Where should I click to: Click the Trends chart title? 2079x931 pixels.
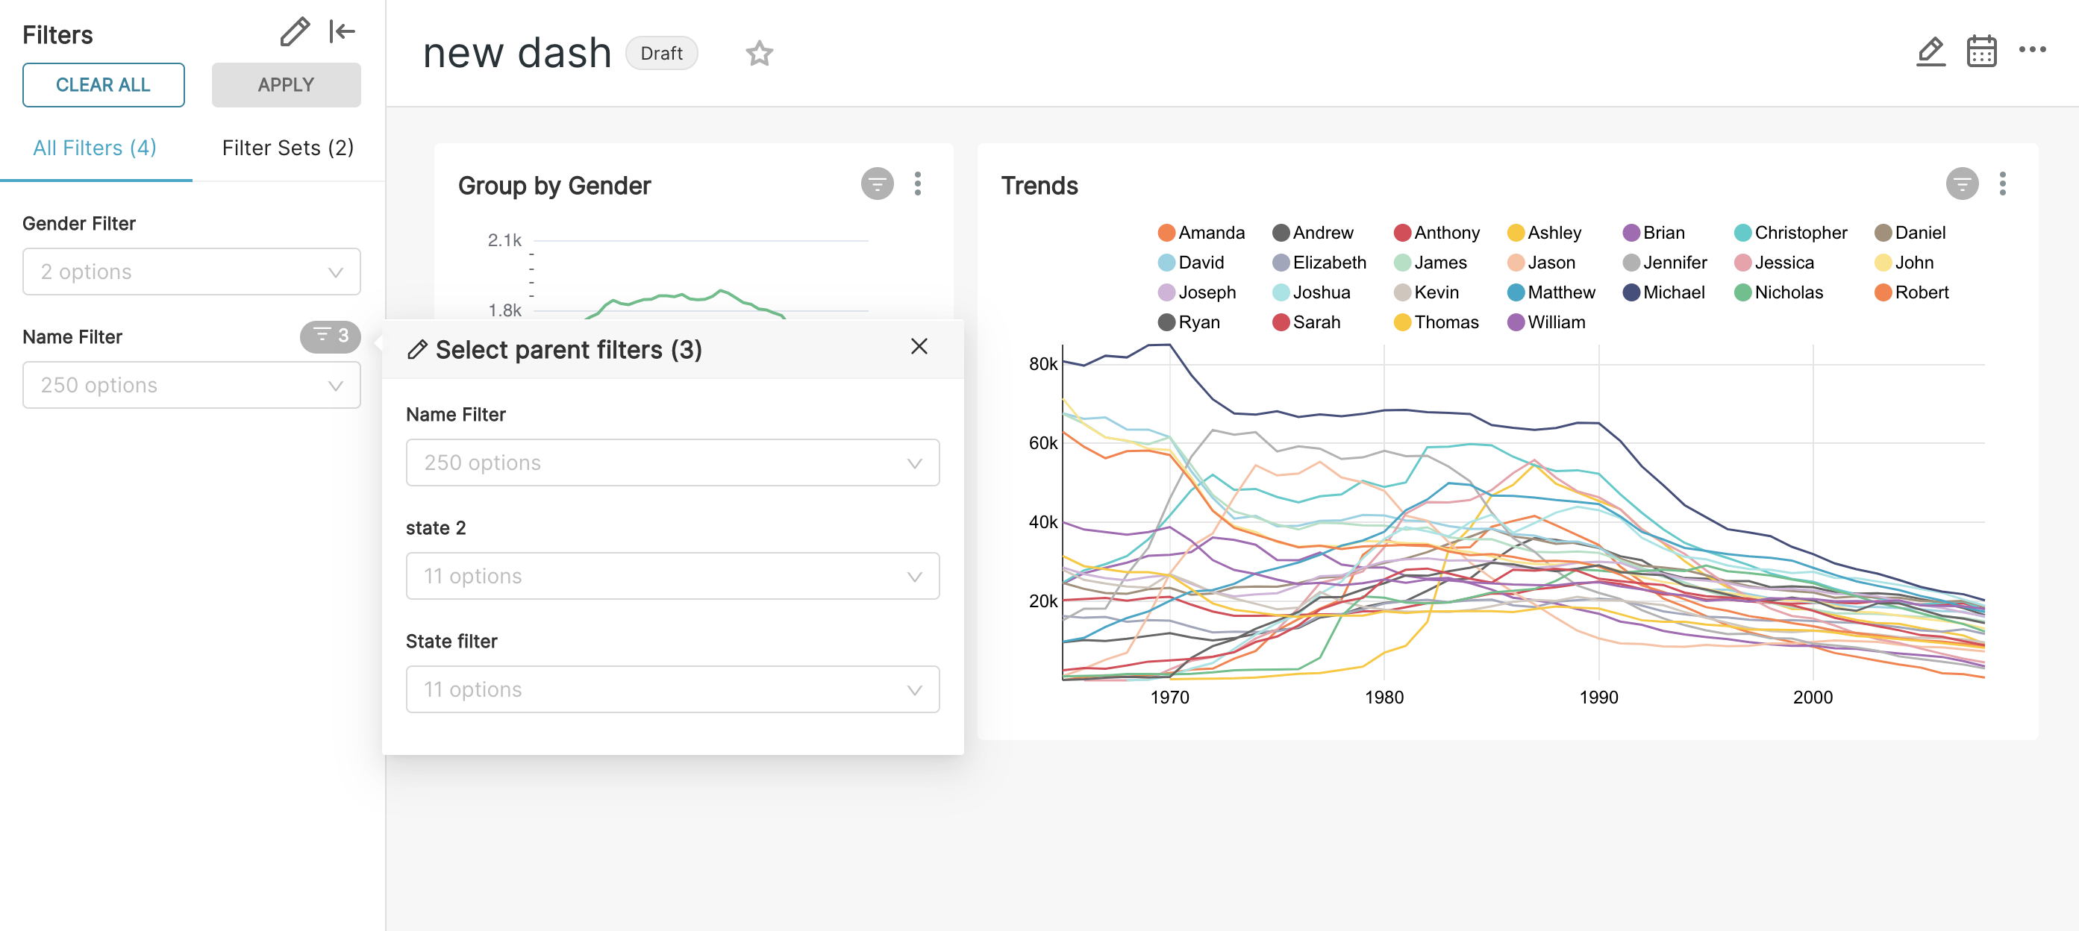[x=1039, y=186]
